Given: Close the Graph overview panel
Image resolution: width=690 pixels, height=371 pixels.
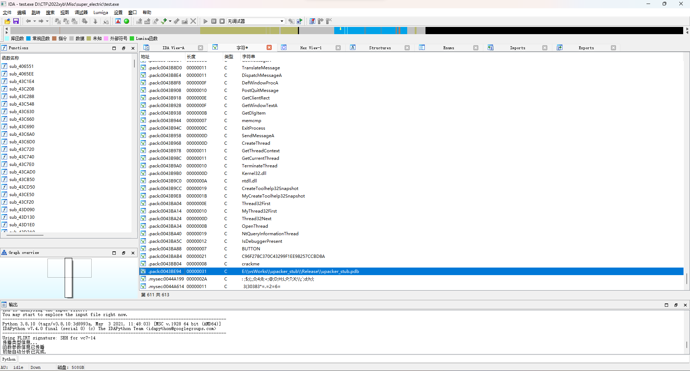Looking at the screenshot, I should pyautogui.click(x=133, y=253).
